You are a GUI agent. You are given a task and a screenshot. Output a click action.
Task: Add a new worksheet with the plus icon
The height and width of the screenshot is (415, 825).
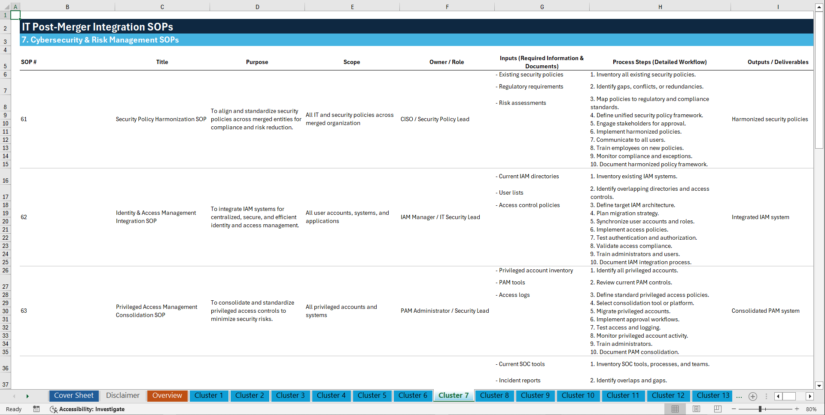tap(752, 396)
